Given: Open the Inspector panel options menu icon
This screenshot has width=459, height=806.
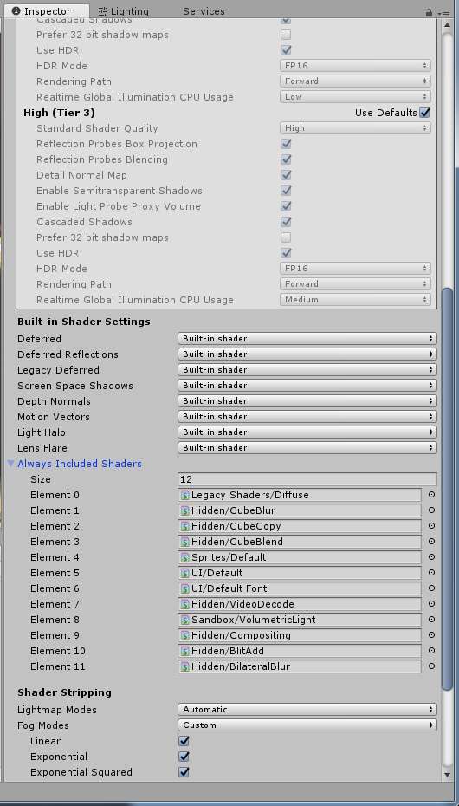Looking at the screenshot, I should [444, 13].
